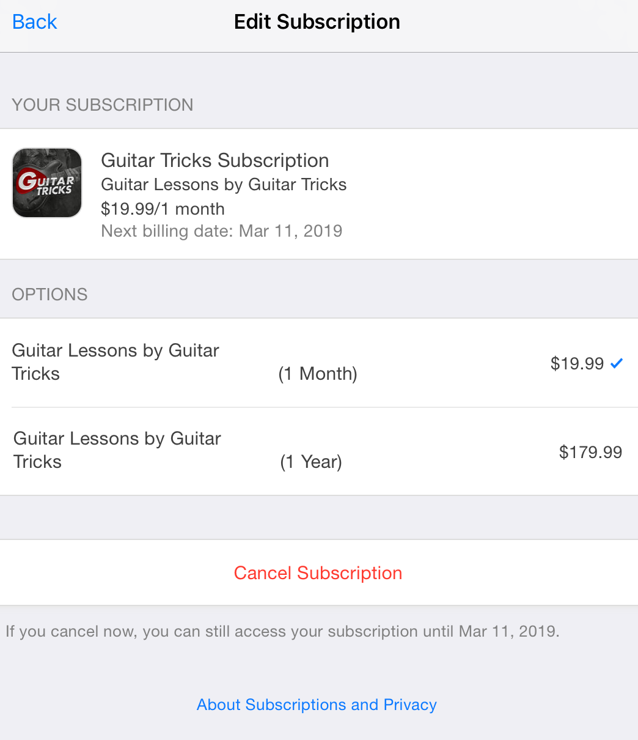The width and height of the screenshot is (638, 740).
Task: Tap the (1 Month) duration label
Action: tap(318, 374)
